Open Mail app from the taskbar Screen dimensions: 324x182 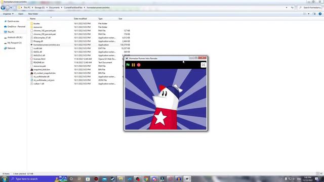104,179
